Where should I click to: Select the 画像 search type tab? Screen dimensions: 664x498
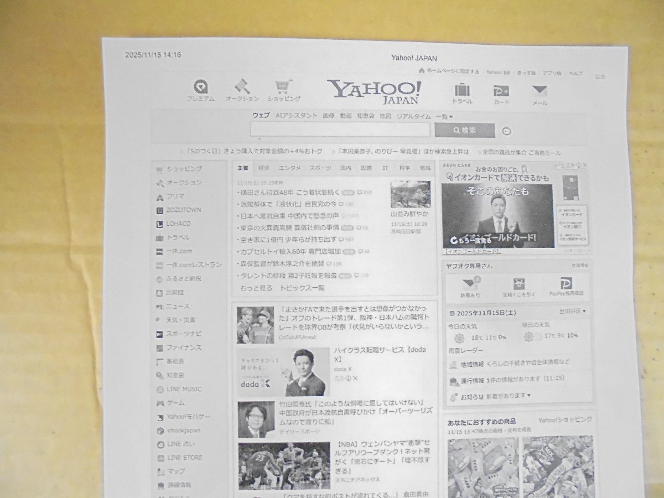click(x=329, y=116)
